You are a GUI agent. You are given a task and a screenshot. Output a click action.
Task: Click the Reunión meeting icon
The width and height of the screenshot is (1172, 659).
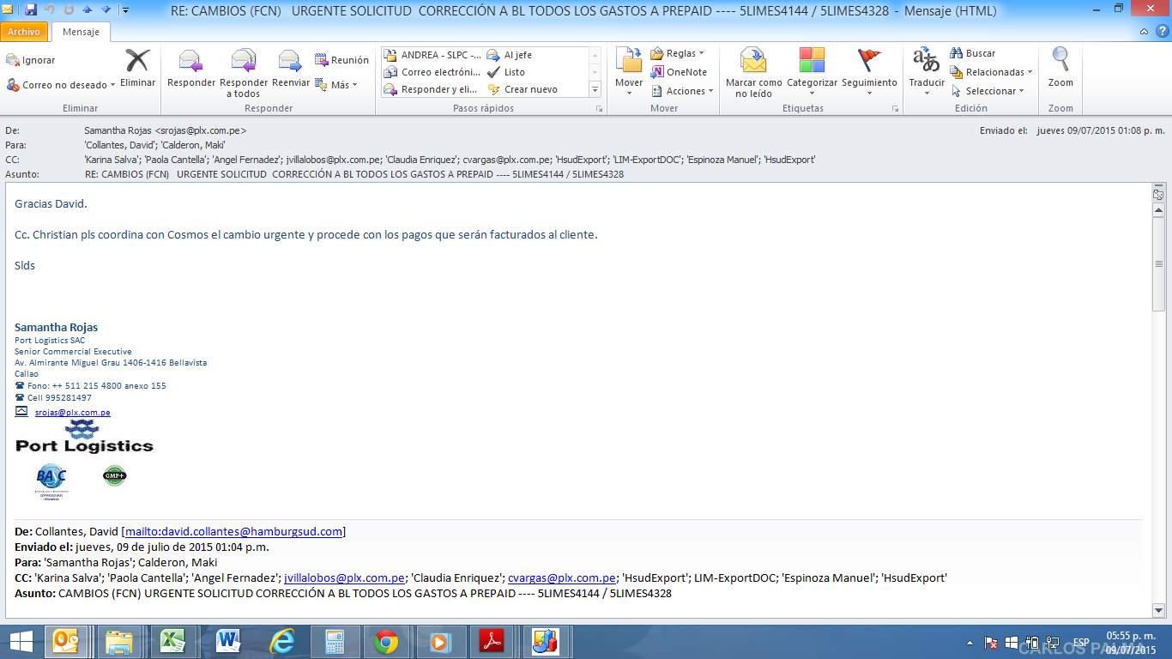[x=341, y=60]
